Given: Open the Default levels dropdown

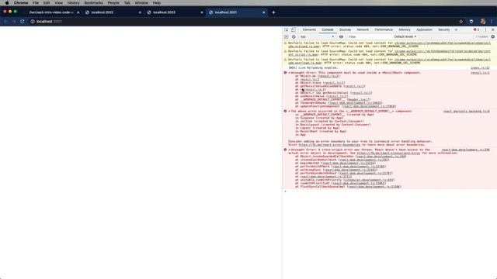Looking at the screenshot, I should tap(405, 36).
